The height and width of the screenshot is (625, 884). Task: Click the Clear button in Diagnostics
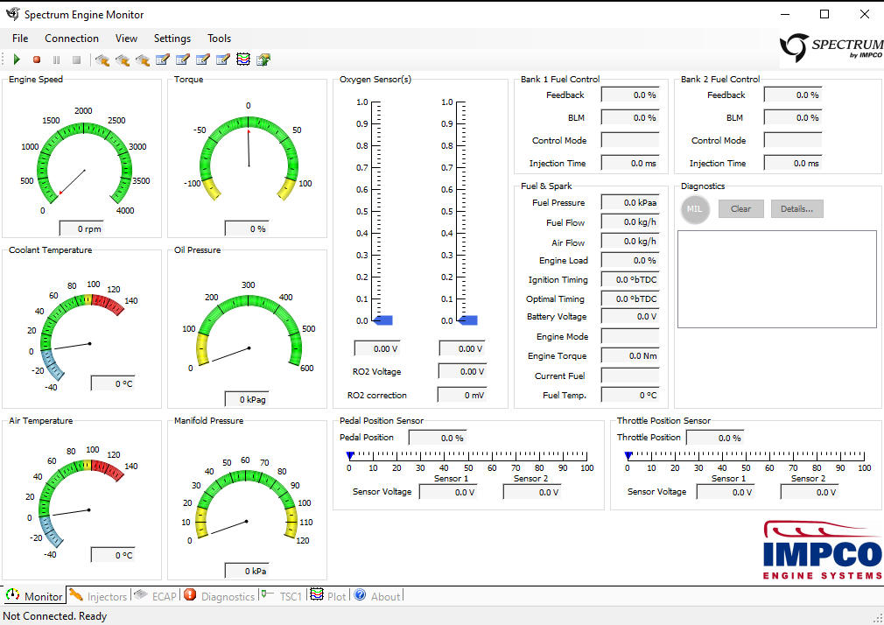coord(740,208)
